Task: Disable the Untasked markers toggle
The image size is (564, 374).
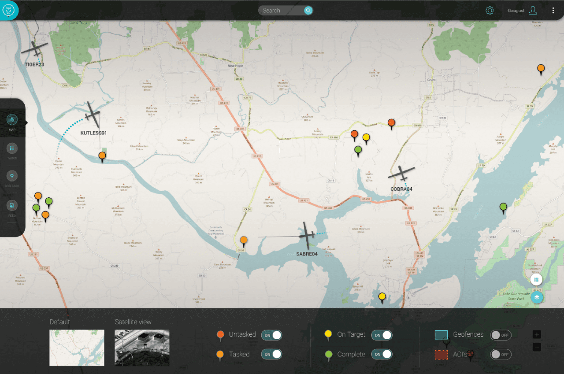Action: pyautogui.click(x=271, y=335)
